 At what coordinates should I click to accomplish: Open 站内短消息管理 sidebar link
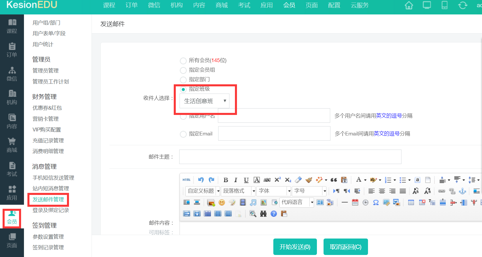click(x=51, y=189)
